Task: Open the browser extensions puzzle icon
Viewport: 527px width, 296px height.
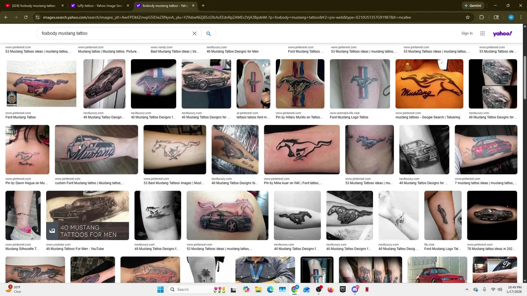Action: pyautogui.click(x=481, y=17)
